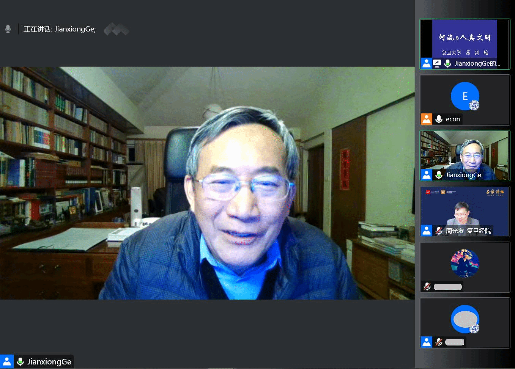
Task: Click the blue user icon on 周光友-复旦经院 tile
Action: click(427, 231)
